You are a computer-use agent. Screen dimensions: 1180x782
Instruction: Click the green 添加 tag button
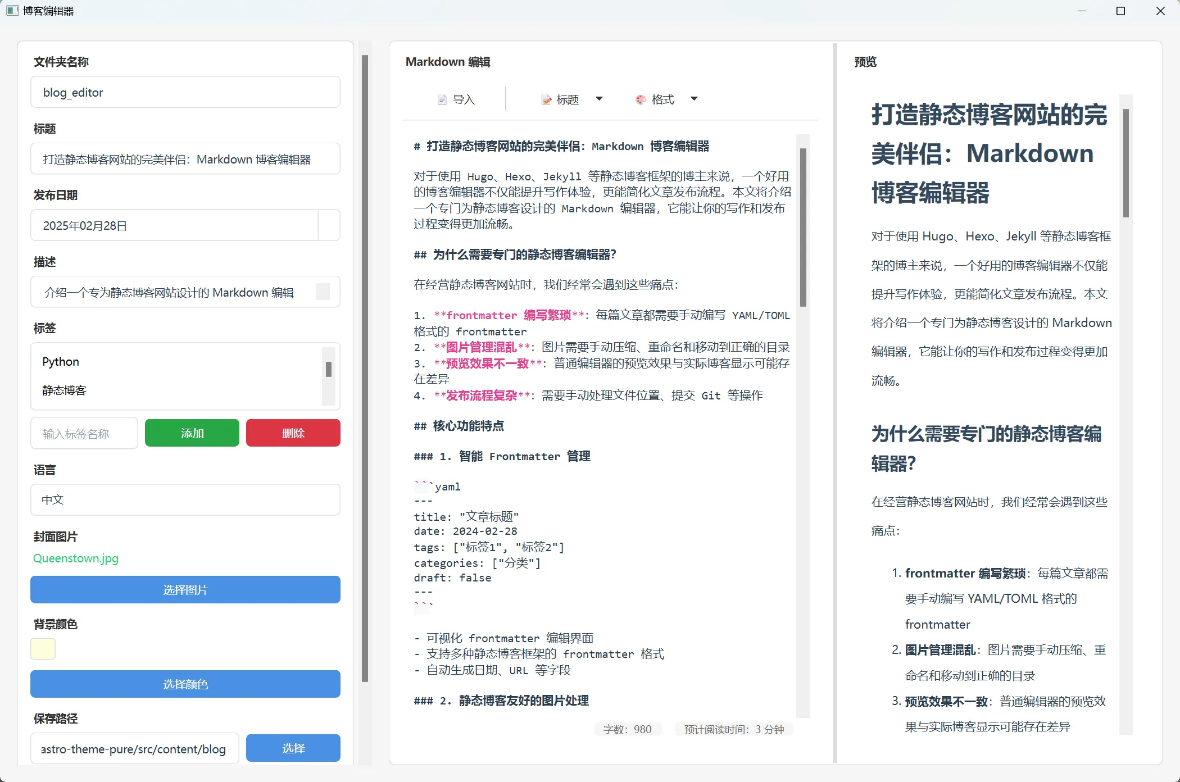tap(192, 433)
